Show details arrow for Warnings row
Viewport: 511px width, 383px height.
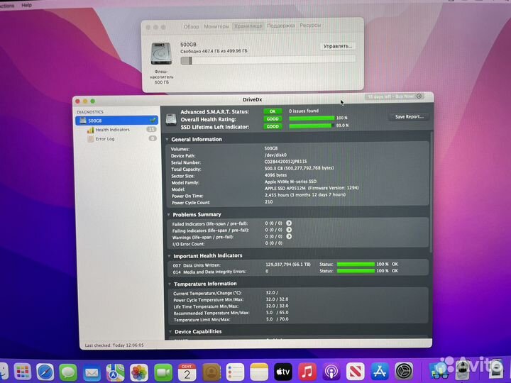click(x=289, y=236)
